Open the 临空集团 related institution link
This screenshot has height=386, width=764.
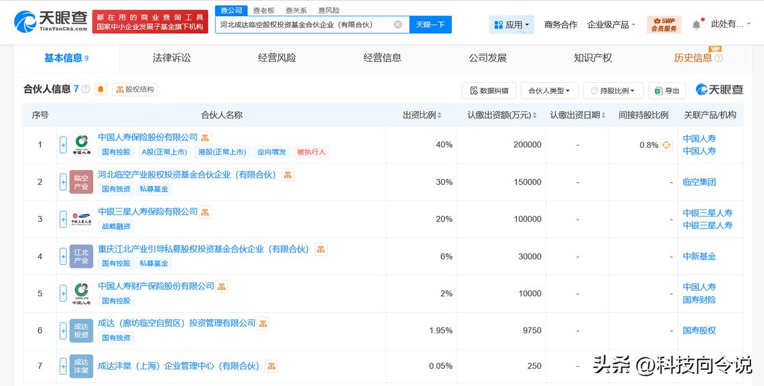(x=699, y=182)
